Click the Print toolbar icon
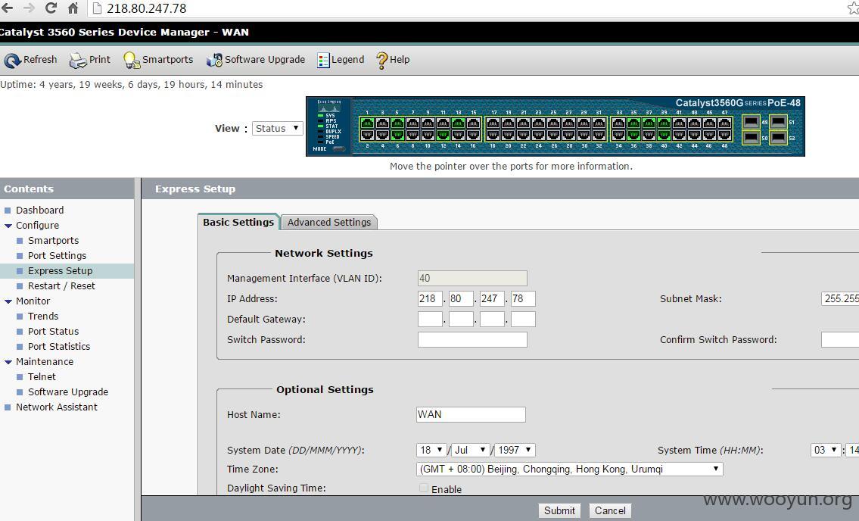This screenshot has height=521, width=859. click(78, 60)
